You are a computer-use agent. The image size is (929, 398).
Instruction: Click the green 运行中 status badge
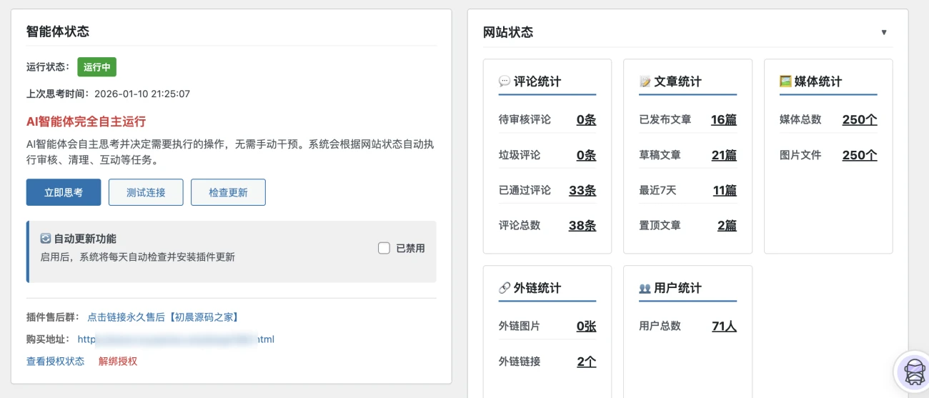coord(96,67)
